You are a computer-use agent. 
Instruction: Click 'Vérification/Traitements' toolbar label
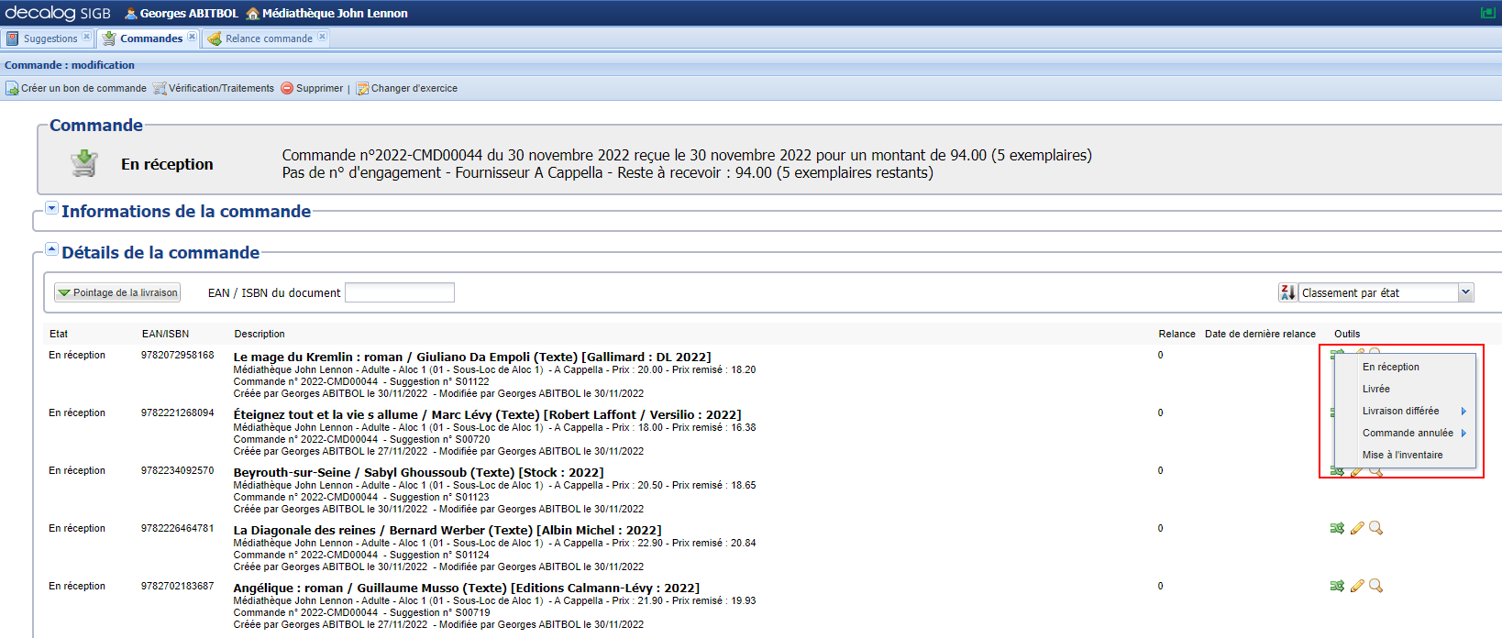pyautogui.click(x=221, y=88)
